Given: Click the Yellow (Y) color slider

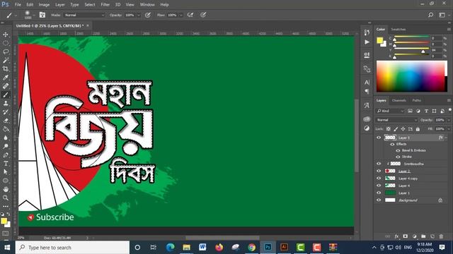Looking at the screenshot, I should point(412,49).
